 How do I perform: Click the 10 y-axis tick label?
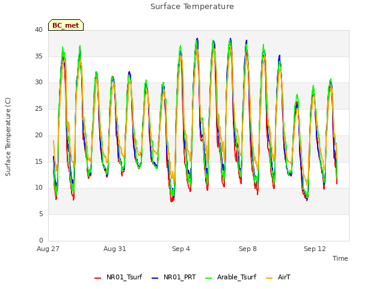[38, 188]
